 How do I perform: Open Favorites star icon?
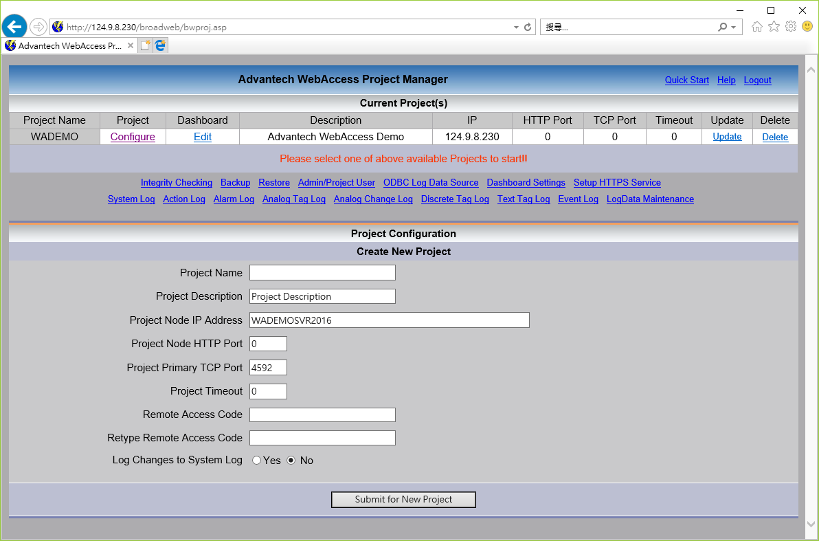774,27
